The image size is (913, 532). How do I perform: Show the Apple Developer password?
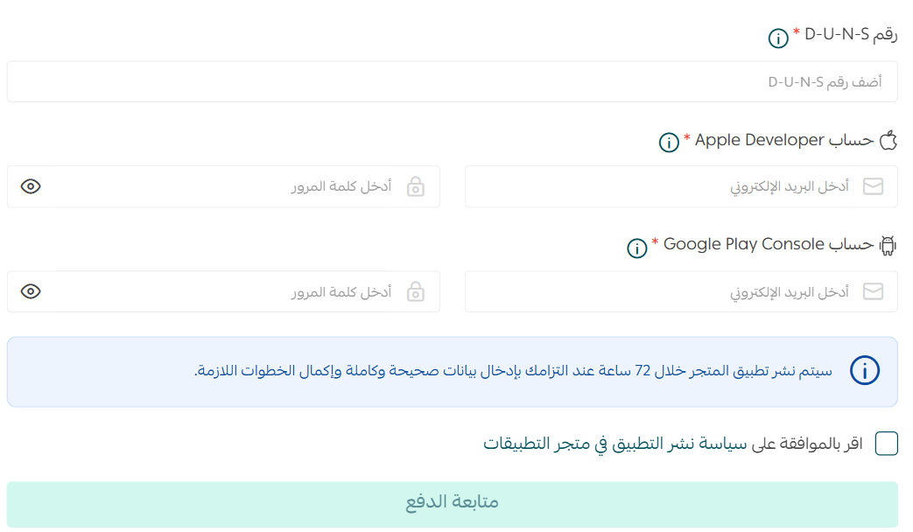[x=32, y=186]
